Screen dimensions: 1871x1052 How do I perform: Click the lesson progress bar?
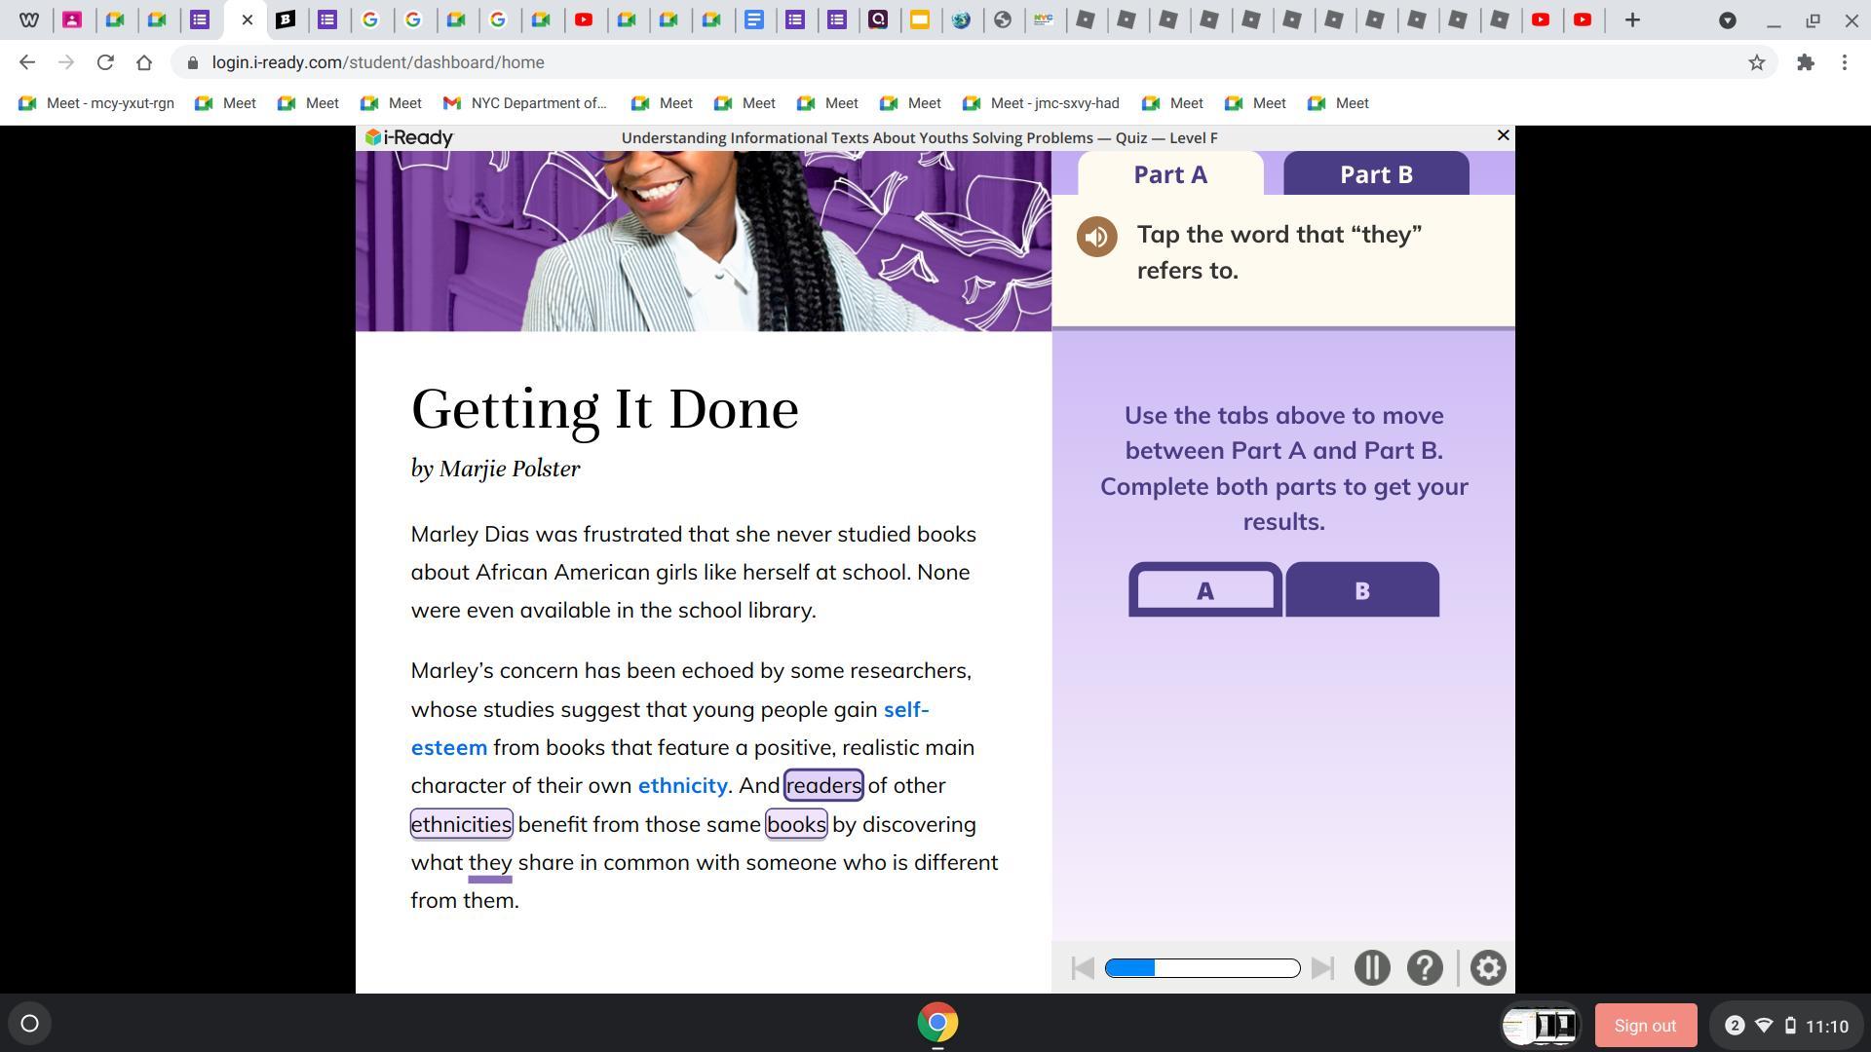tap(1202, 968)
